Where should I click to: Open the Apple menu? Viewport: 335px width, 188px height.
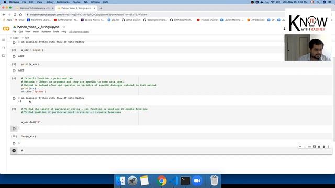(x=5, y=2)
